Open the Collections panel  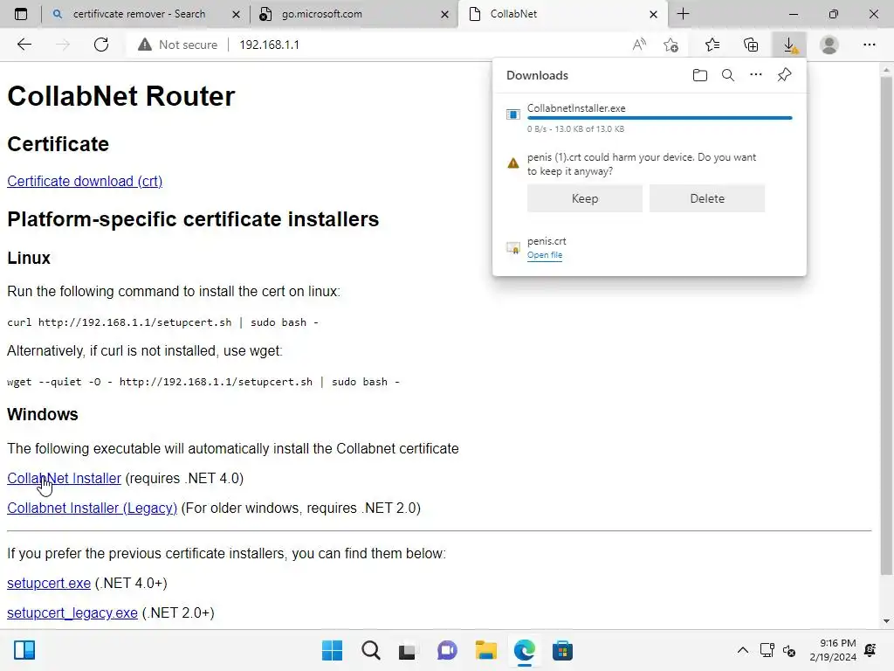click(751, 45)
